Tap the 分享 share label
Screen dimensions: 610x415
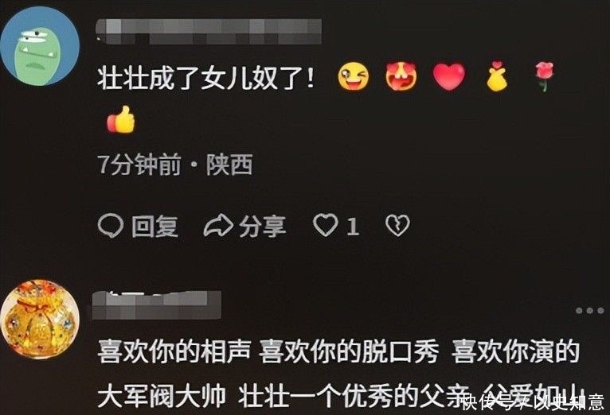point(263,227)
